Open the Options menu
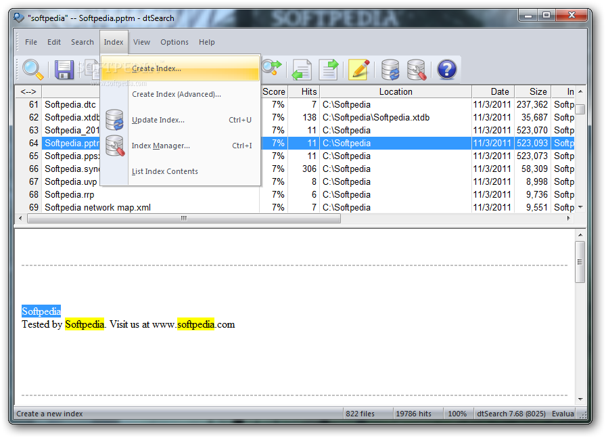 (174, 42)
